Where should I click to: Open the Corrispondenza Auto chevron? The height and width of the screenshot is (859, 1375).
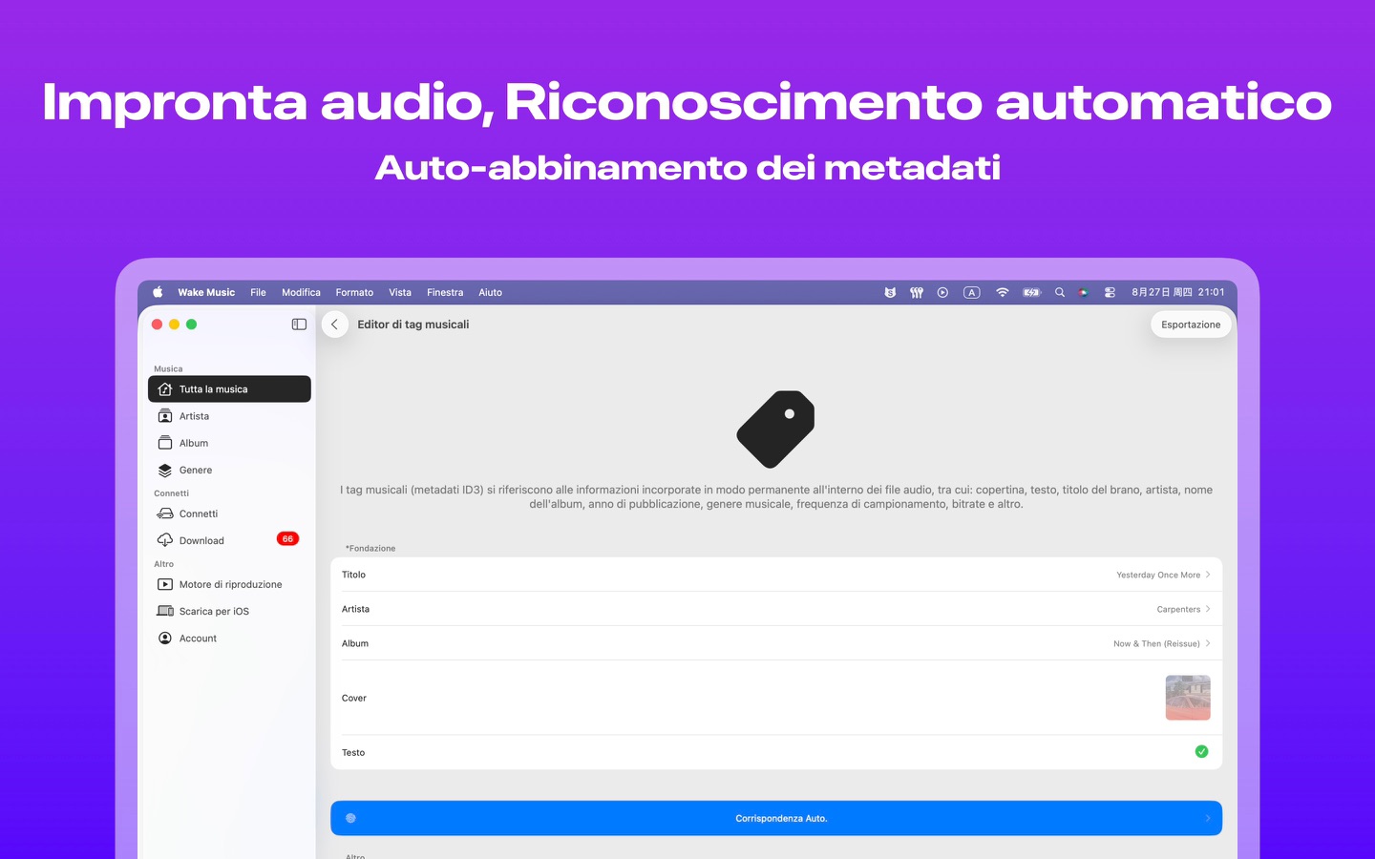(x=1208, y=818)
